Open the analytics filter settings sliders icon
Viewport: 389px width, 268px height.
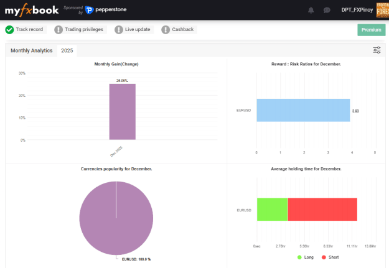point(377,50)
